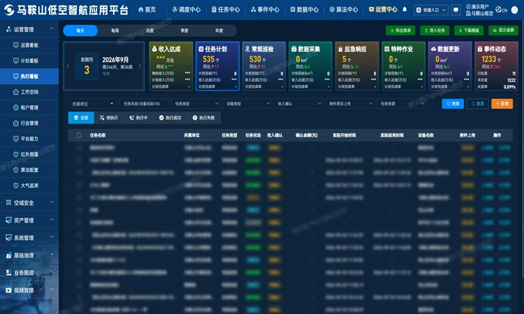The image size is (524, 314).
Task: Filter tasks by the 执行成功 tab
Action: pos(170,118)
